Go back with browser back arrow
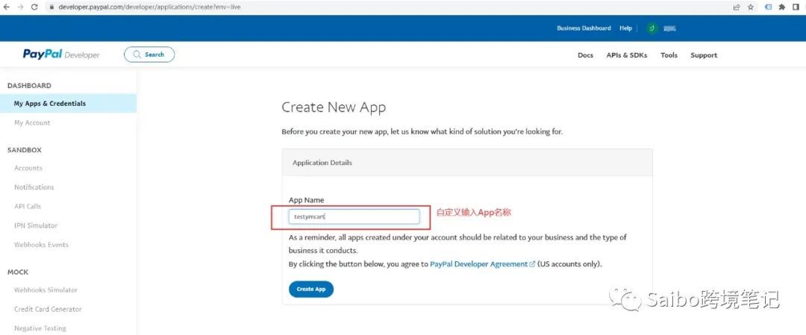The image size is (806, 335). [7, 7]
